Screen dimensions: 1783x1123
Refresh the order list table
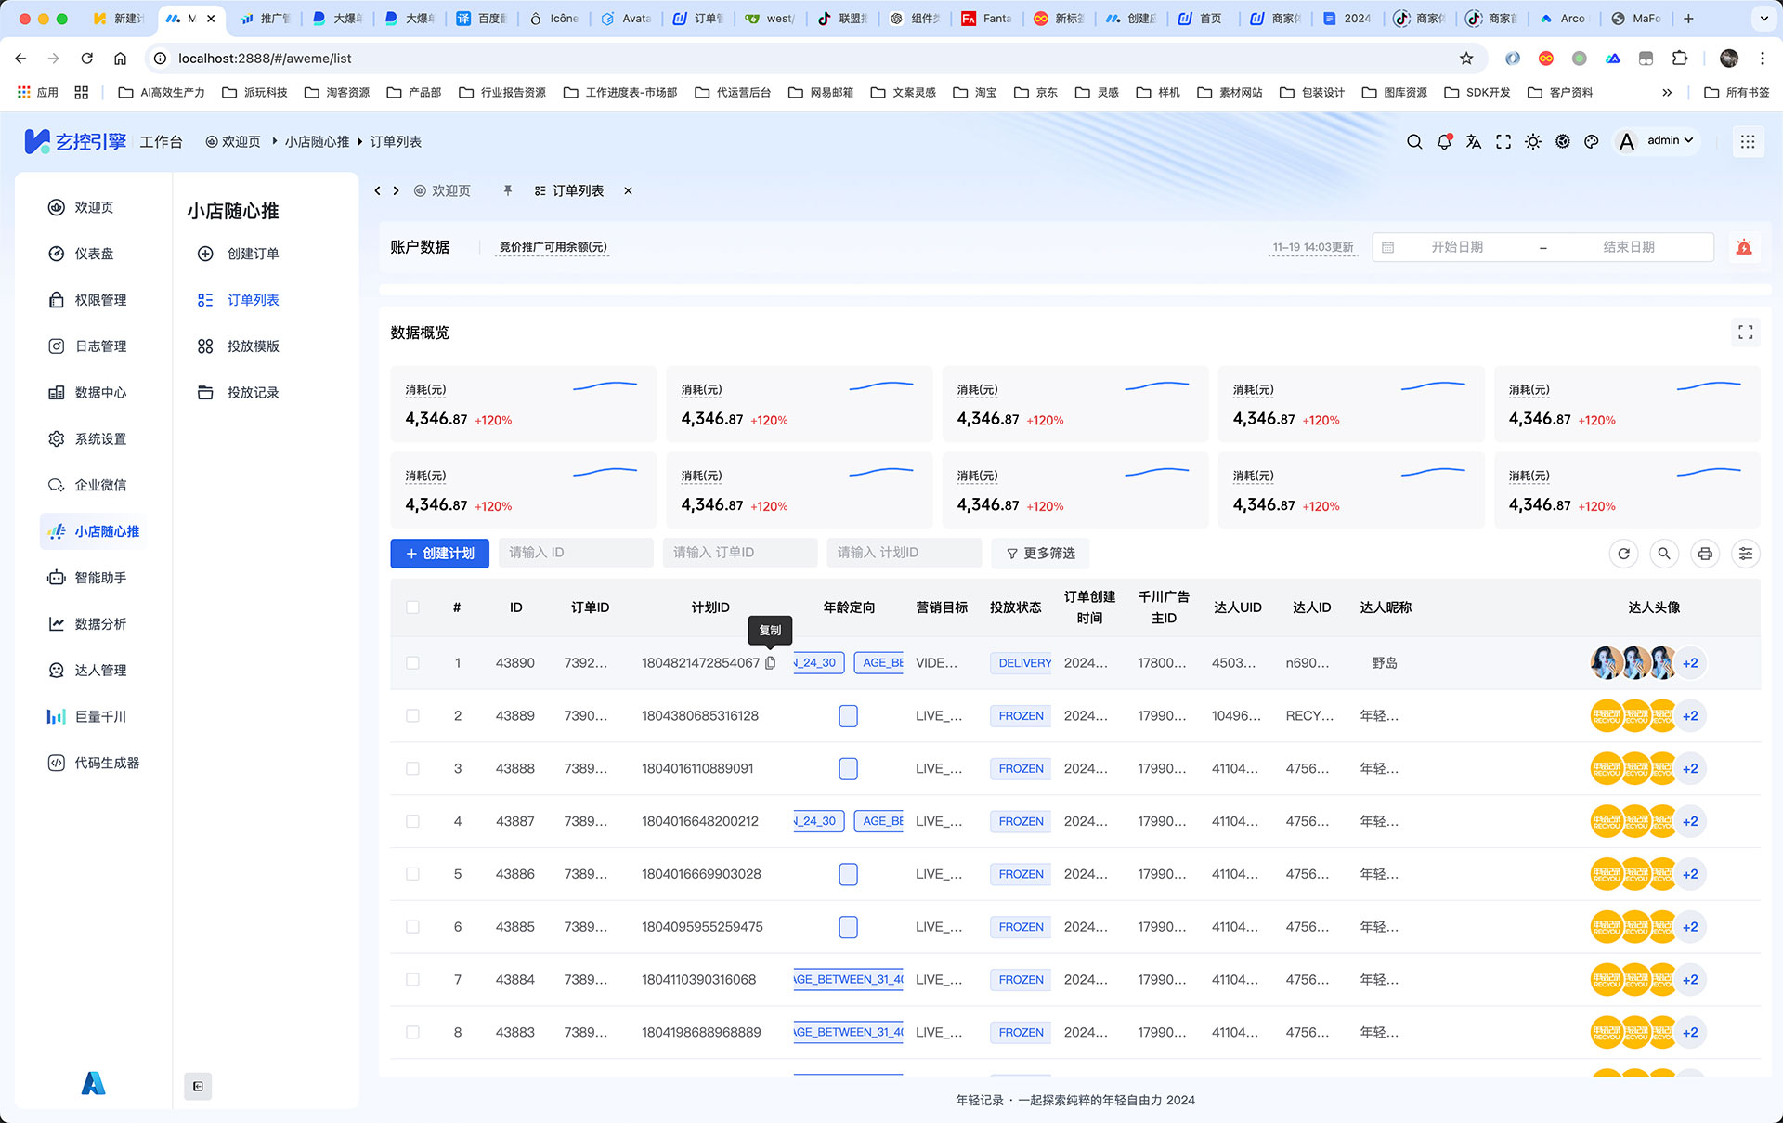[x=1623, y=553]
